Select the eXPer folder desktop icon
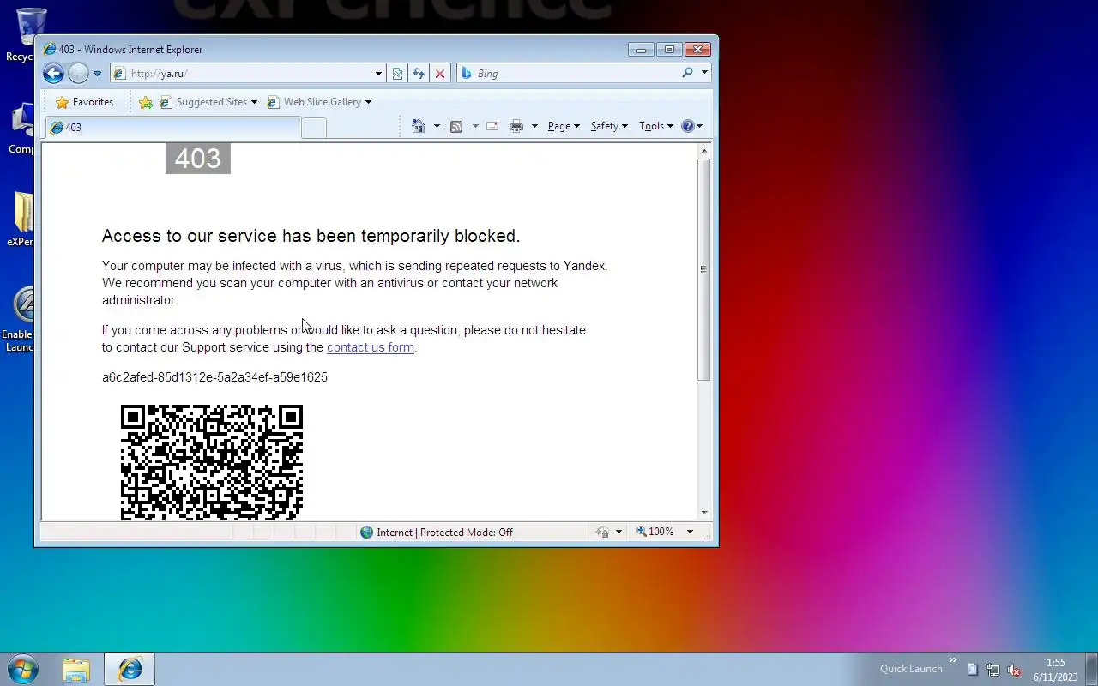1098x686 pixels. point(21,220)
